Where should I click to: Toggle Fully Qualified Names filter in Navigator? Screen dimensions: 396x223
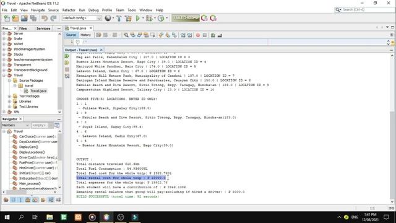43,200
